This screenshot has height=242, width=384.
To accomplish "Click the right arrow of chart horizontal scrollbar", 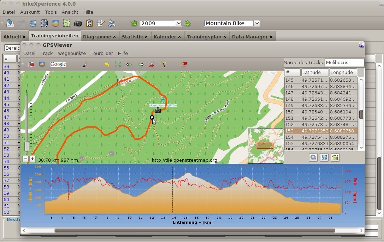I will [x=361, y=230].
